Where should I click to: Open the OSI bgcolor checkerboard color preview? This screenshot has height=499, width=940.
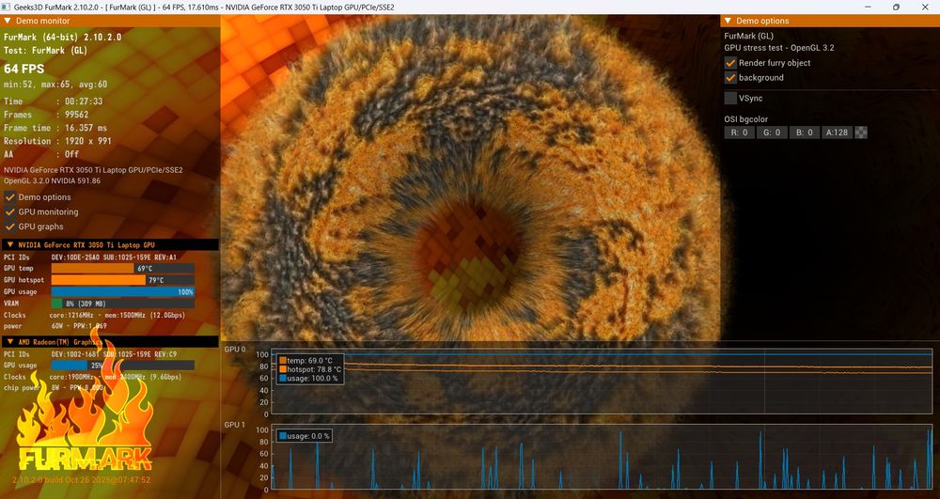tap(861, 133)
